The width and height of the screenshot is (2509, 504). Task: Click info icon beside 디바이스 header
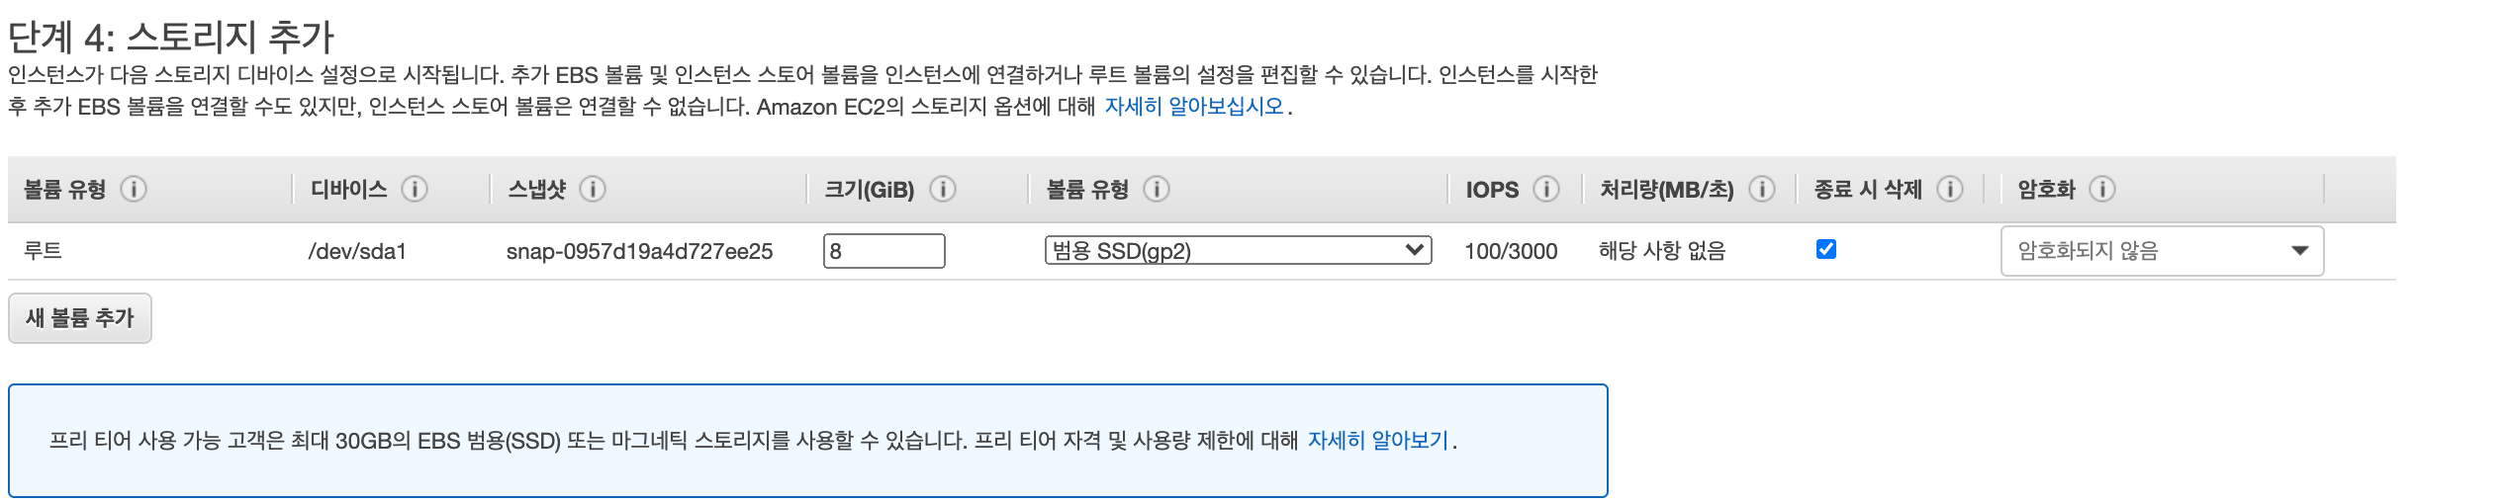pos(415,189)
